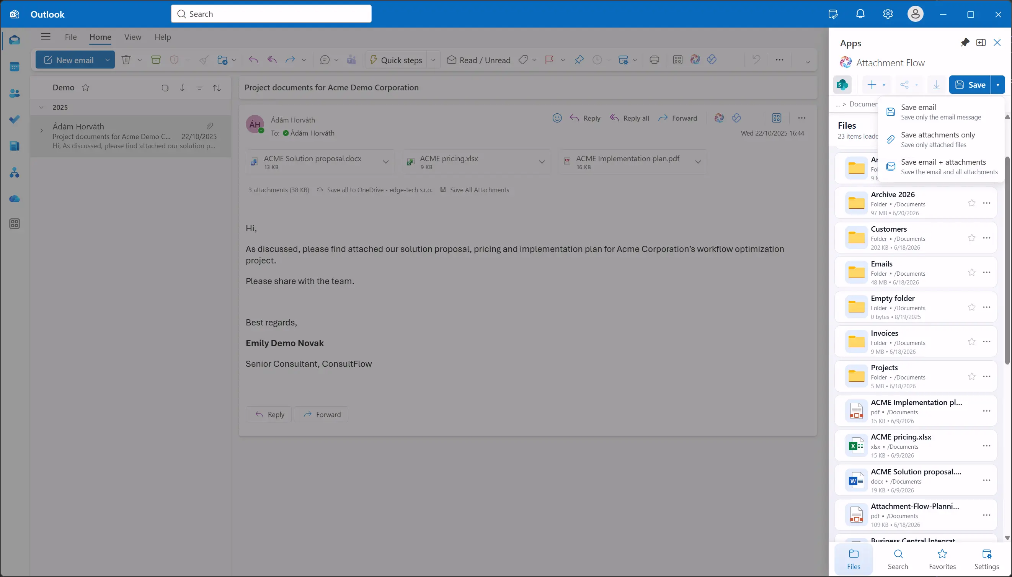Screen dimensions: 1012x577
Task: Collapse the 2025 group
Action: [x=41, y=107]
